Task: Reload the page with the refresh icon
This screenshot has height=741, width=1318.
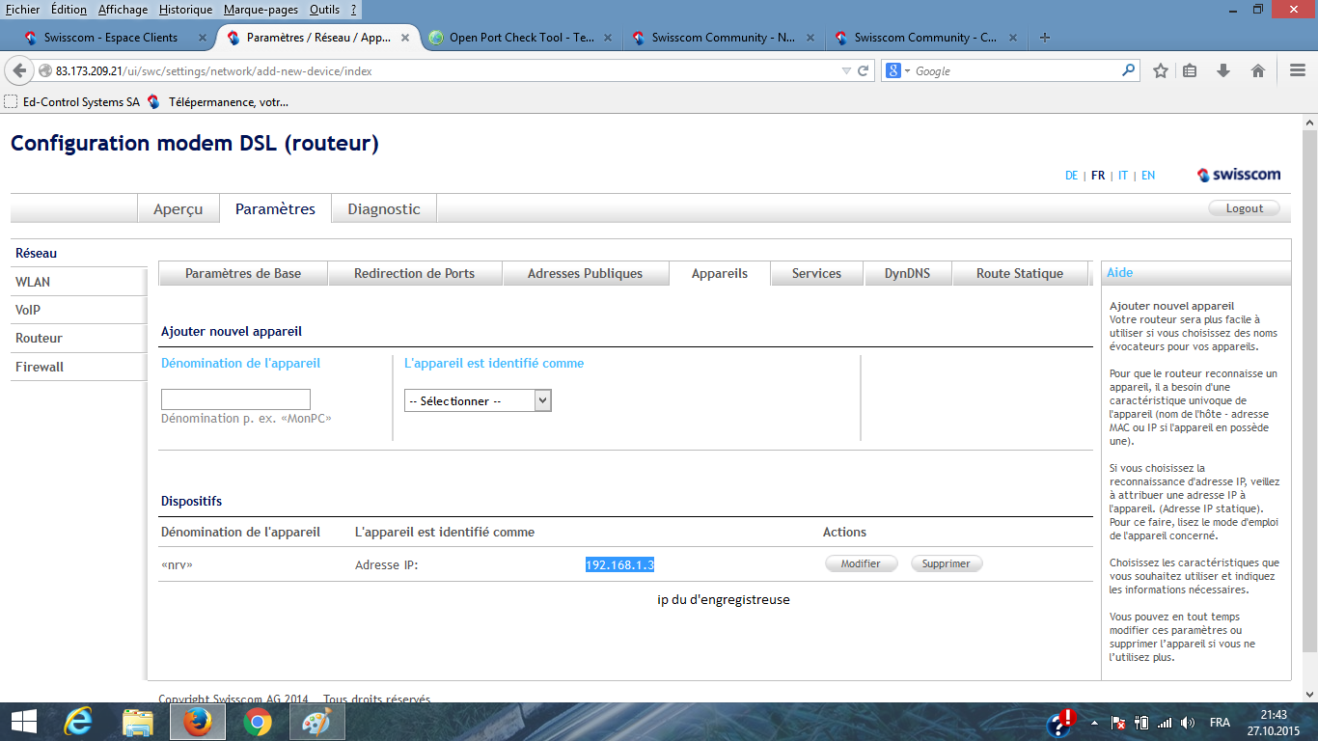Action: pyautogui.click(x=864, y=70)
